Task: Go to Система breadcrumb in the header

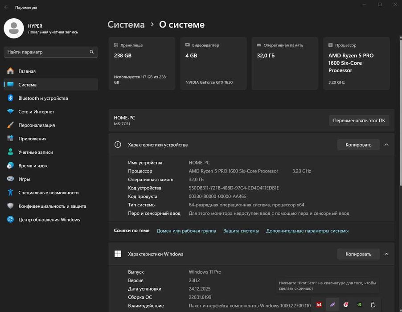Action: point(126,25)
